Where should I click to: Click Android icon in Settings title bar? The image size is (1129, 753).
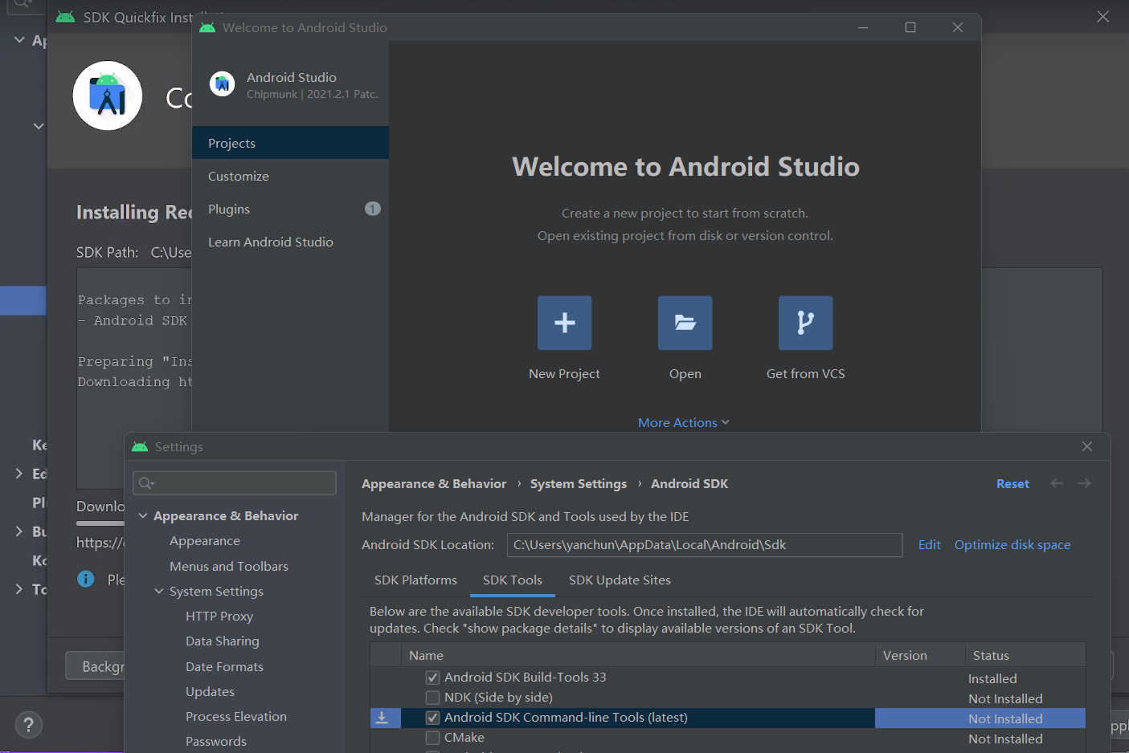click(x=140, y=446)
